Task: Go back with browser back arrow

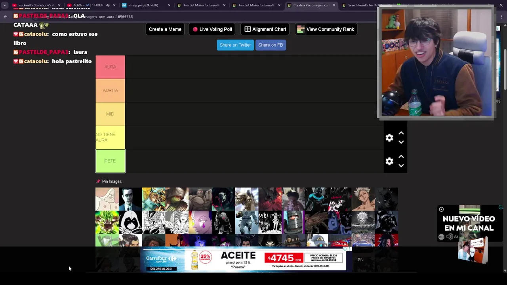Action: [x=5, y=17]
